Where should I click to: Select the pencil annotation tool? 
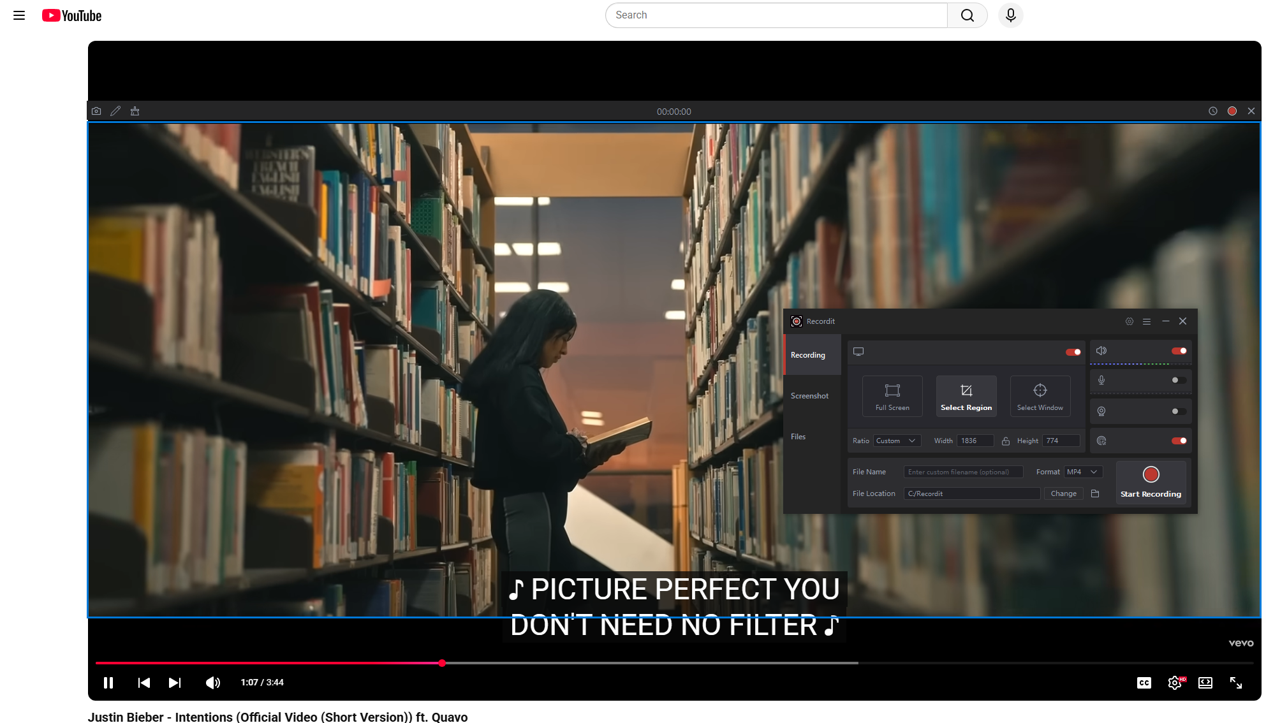click(x=115, y=111)
